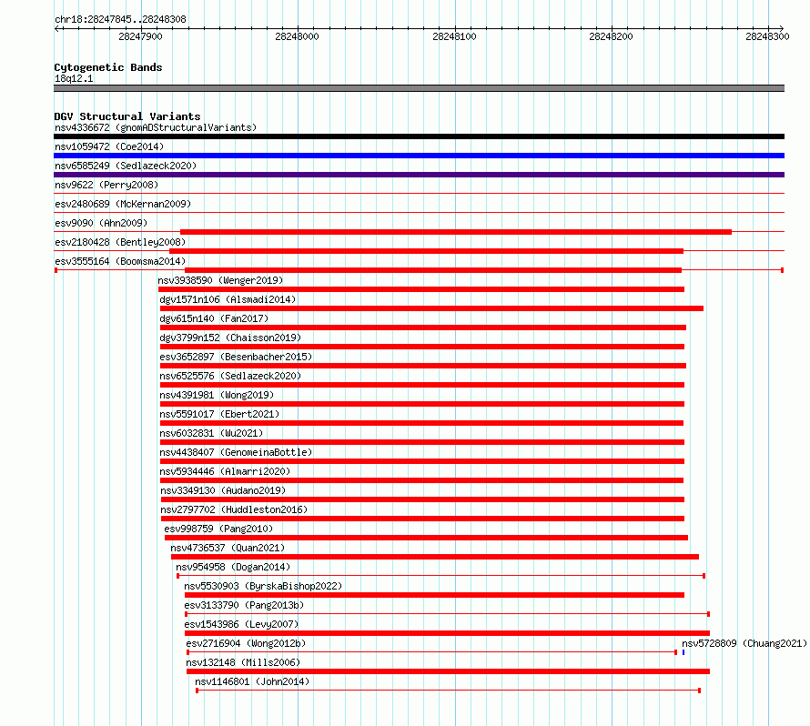Click ruler position 28248000
The image size is (810, 726).
pyautogui.click(x=297, y=36)
